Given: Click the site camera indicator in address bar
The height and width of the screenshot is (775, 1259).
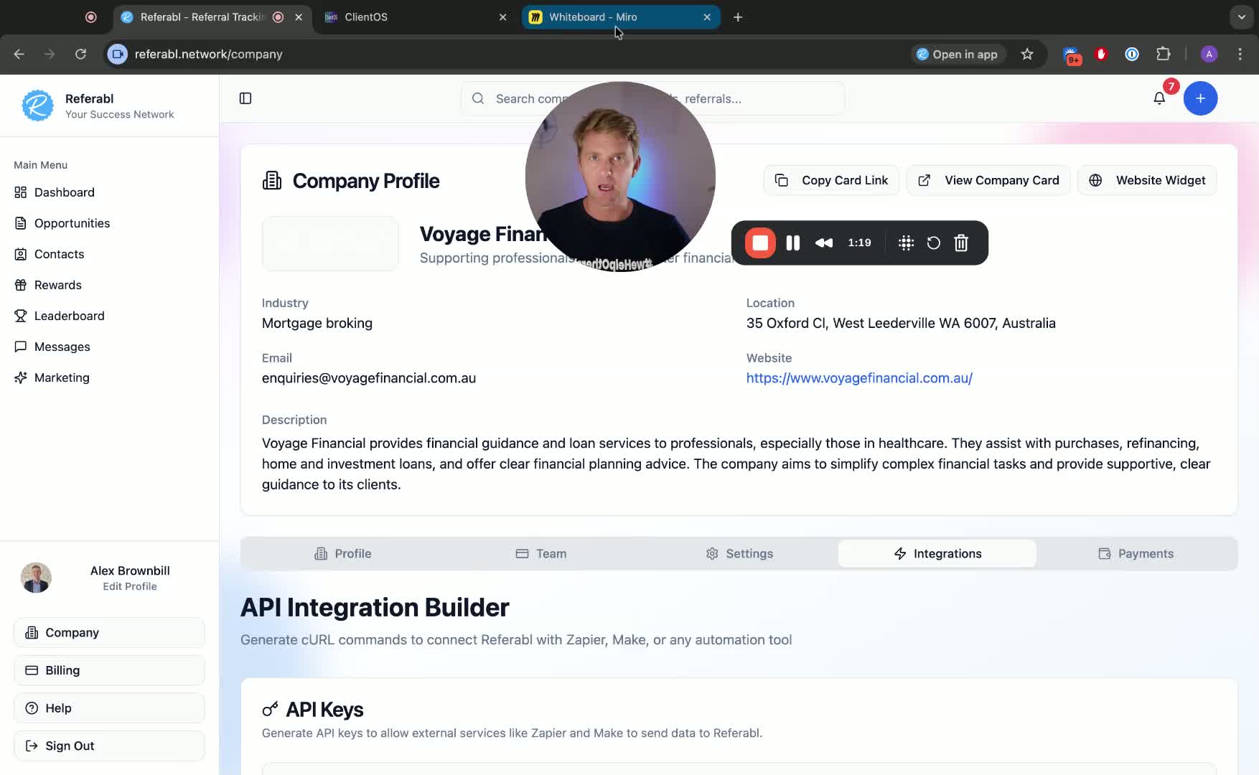Looking at the screenshot, I should pos(118,54).
